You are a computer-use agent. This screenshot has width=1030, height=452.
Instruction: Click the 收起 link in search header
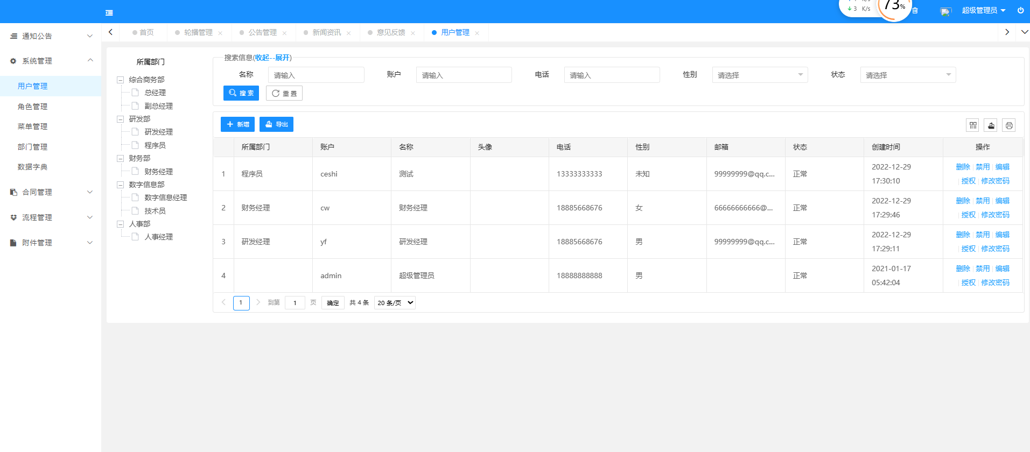point(262,58)
